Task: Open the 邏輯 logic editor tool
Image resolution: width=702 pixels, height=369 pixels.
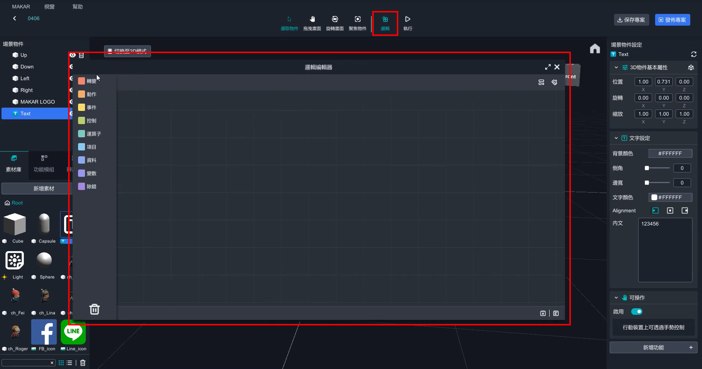Action: point(385,23)
